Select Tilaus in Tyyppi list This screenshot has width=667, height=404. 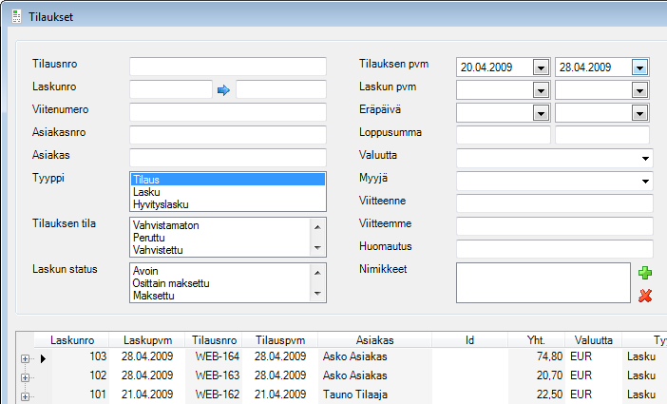click(x=228, y=180)
